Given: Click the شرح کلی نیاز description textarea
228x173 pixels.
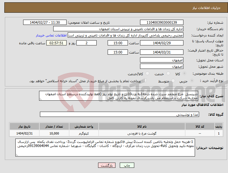Looking at the screenshot, I should pos(119,96).
